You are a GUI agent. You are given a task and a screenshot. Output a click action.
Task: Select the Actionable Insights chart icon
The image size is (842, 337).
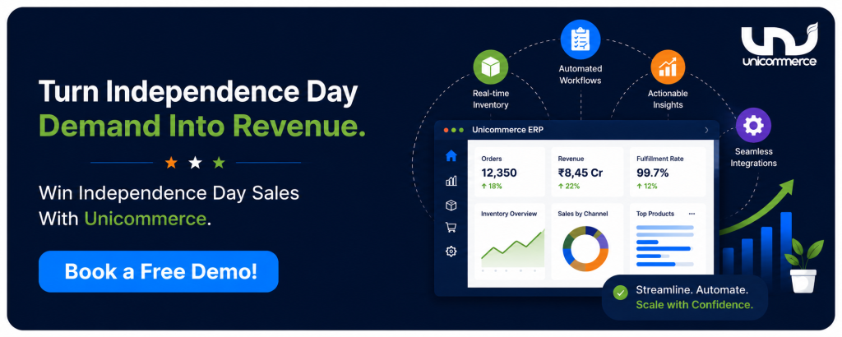668,67
